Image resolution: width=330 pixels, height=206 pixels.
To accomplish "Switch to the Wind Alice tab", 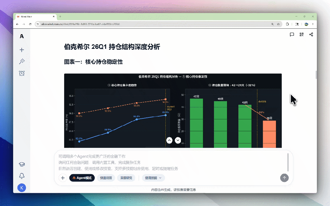I will point(36,16).
